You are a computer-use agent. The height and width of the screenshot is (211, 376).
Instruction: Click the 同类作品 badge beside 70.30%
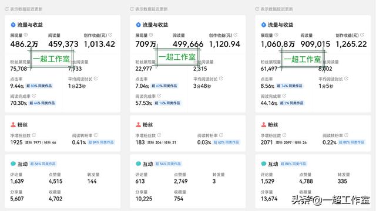[x=42, y=103]
